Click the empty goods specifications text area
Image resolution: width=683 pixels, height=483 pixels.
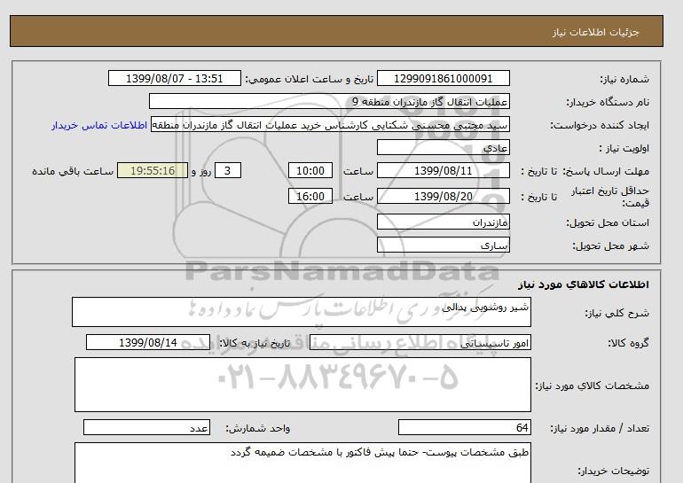[x=302, y=385]
